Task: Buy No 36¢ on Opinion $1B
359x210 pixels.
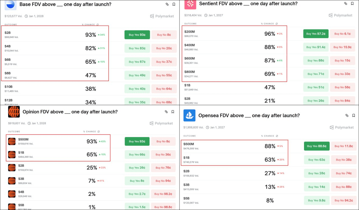Action: 164,155
